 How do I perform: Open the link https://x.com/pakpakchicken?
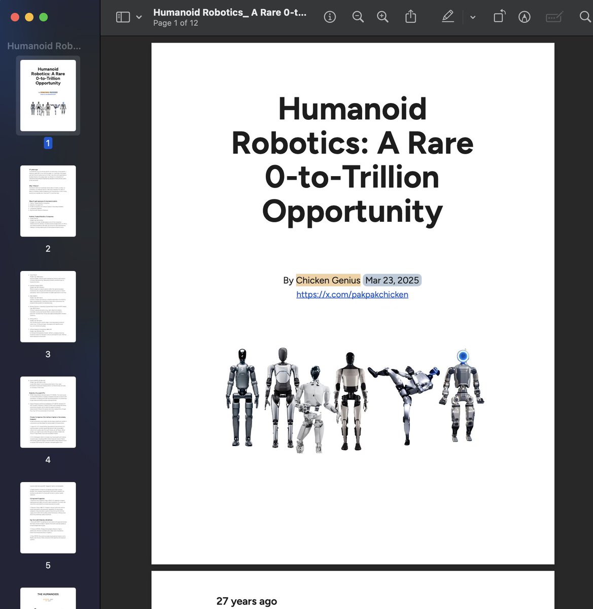(x=352, y=294)
